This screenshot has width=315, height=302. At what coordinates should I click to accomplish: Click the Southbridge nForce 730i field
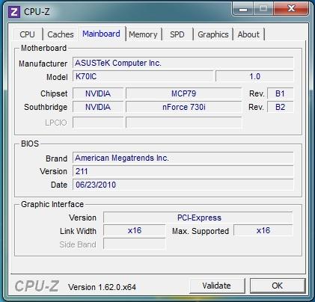coord(184,107)
